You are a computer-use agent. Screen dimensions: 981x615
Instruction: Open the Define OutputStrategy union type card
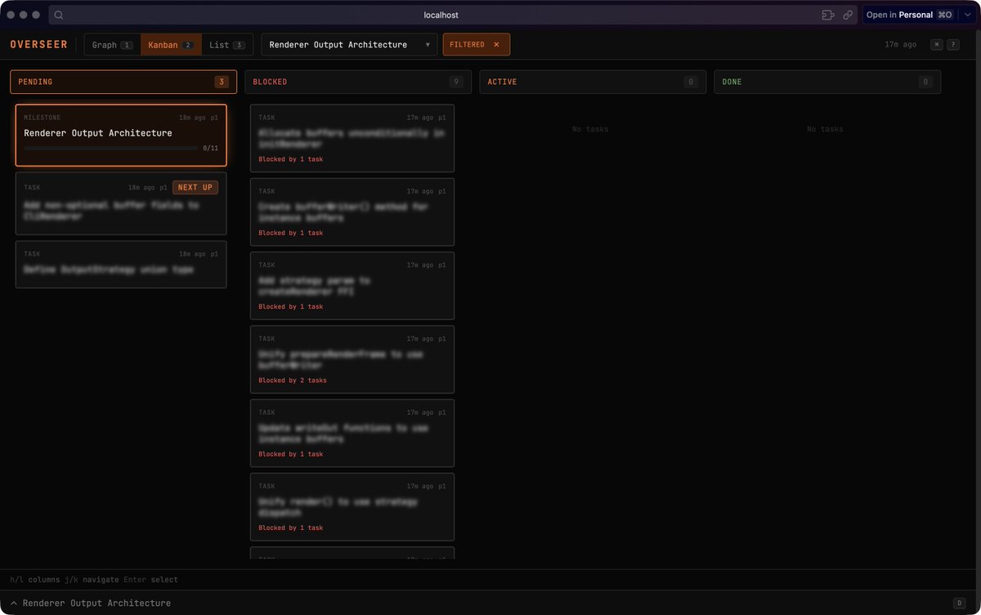click(121, 264)
